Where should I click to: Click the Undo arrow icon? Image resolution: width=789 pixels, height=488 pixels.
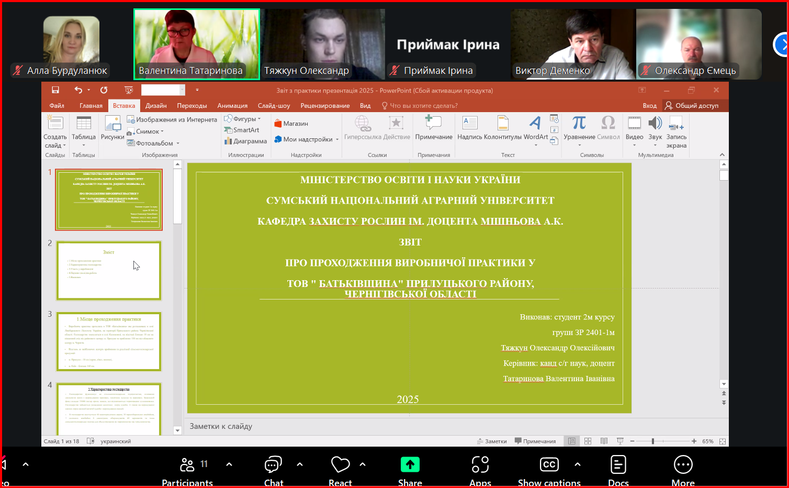point(78,90)
